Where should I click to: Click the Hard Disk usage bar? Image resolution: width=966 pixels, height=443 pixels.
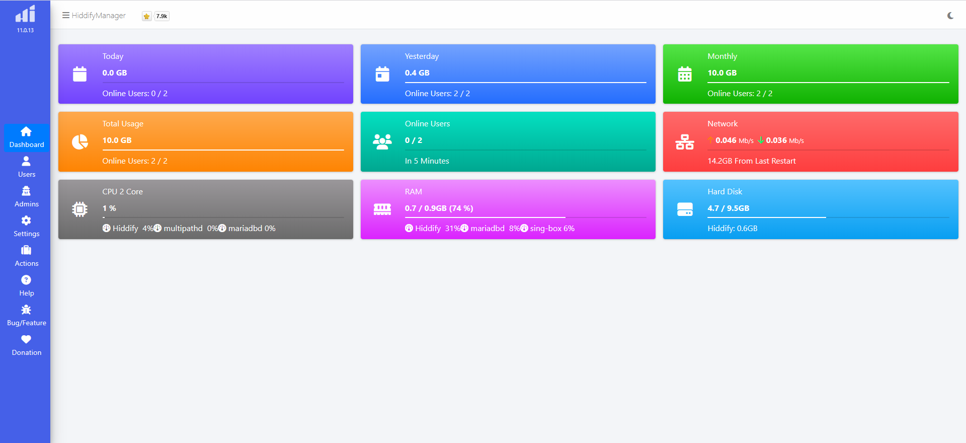pos(828,217)
